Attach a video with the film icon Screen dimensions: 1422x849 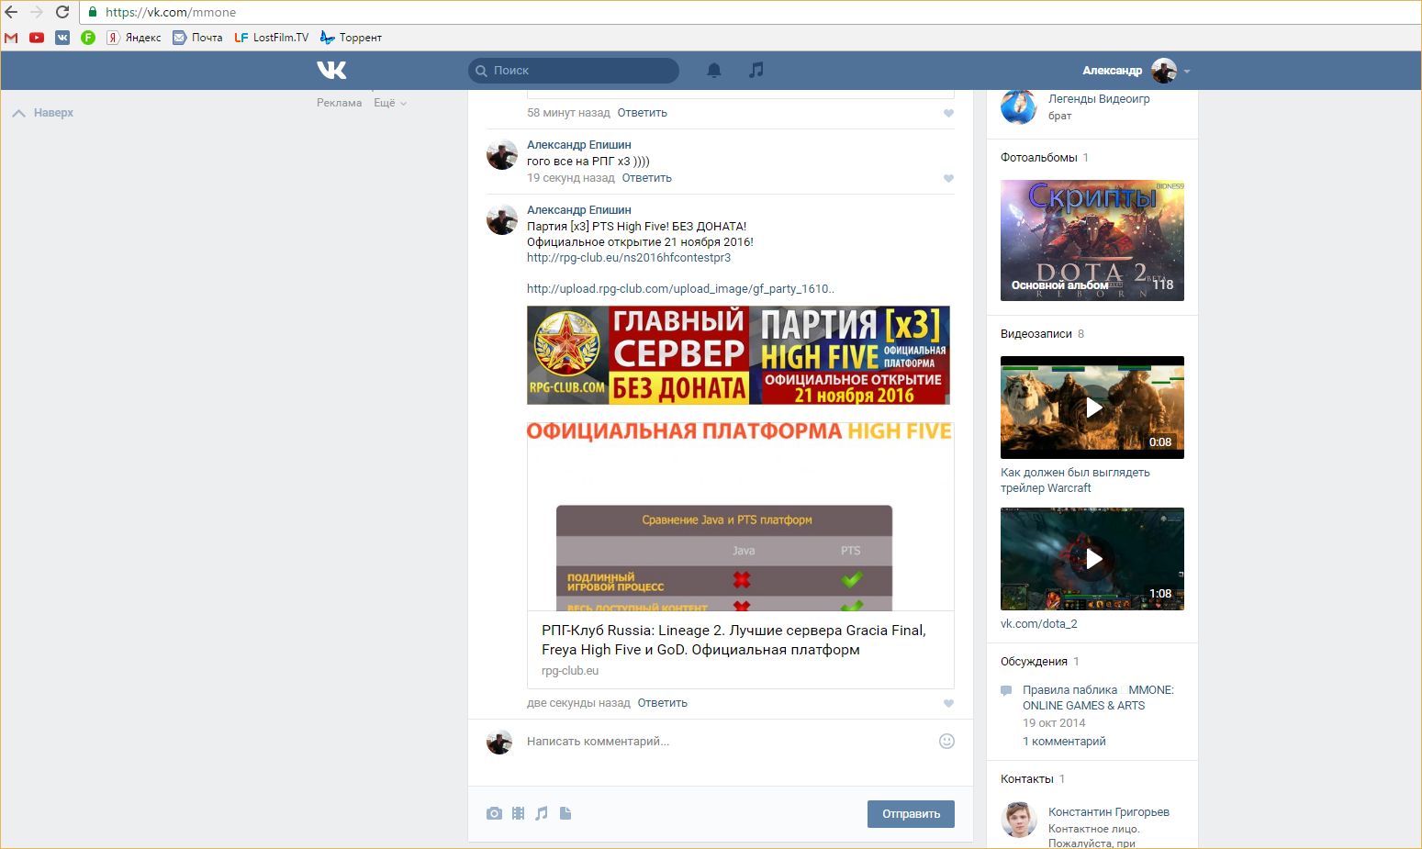[x=519, y=813]
